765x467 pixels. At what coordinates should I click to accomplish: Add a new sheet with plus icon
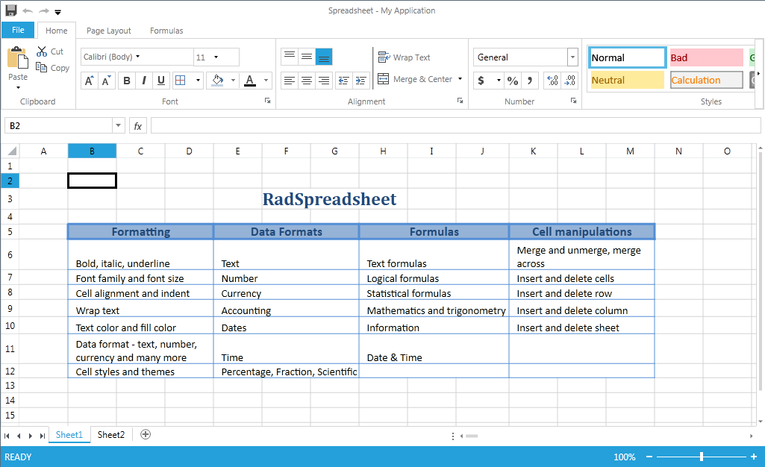[x=146, y=434]
